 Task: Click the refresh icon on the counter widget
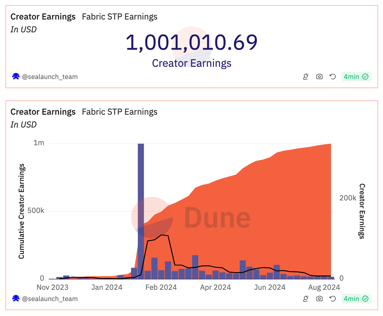[332, 77]
